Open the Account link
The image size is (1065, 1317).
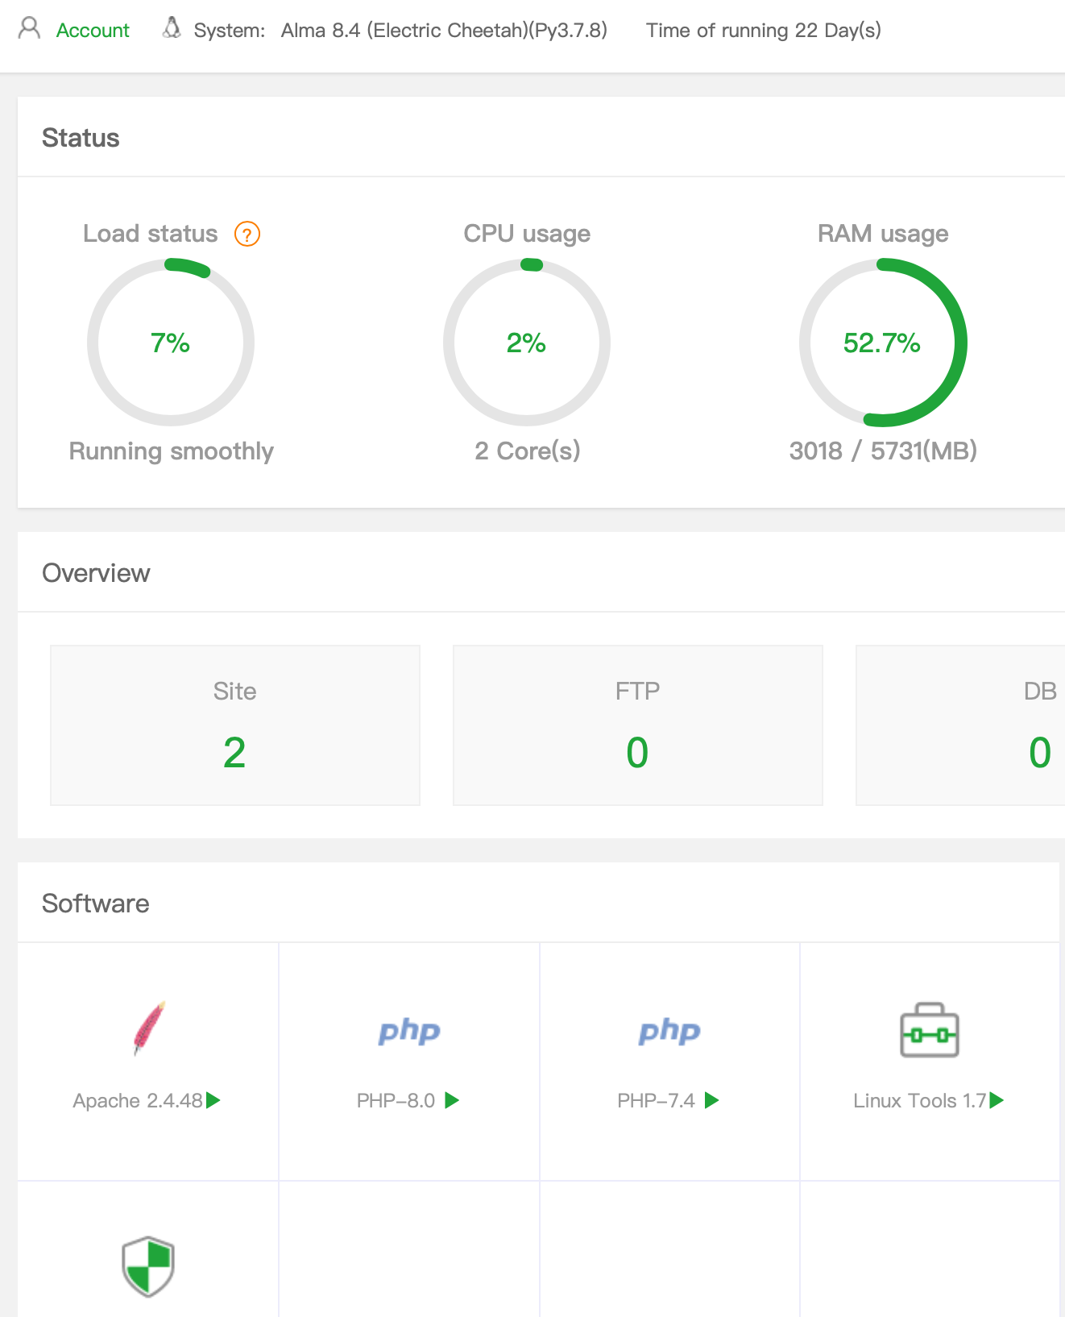tap(93, 31)
